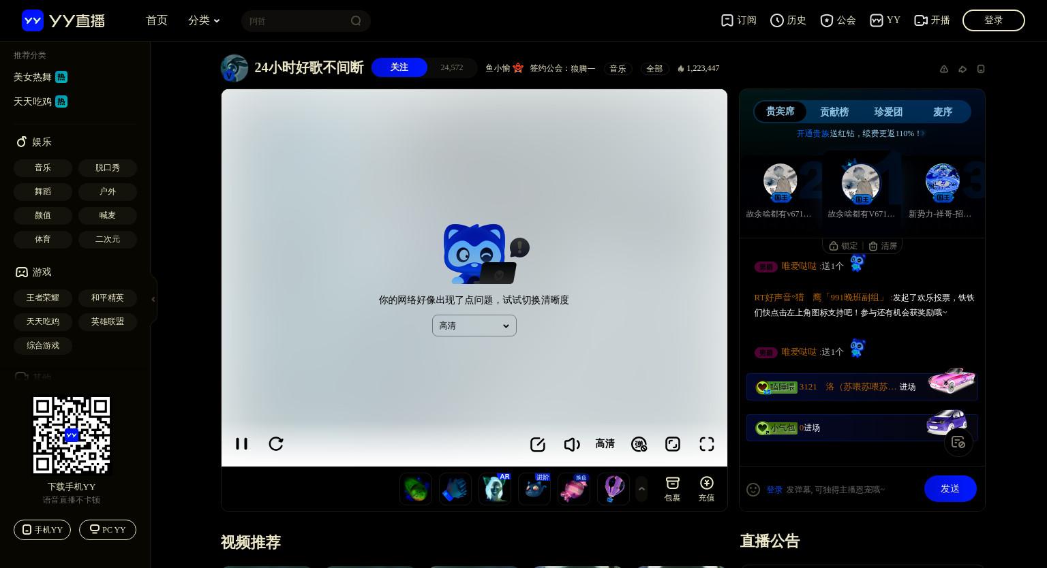The width and height of the screenshot is (1047, 568).
Task: Click the QR code image
Action: pos(72,435)
